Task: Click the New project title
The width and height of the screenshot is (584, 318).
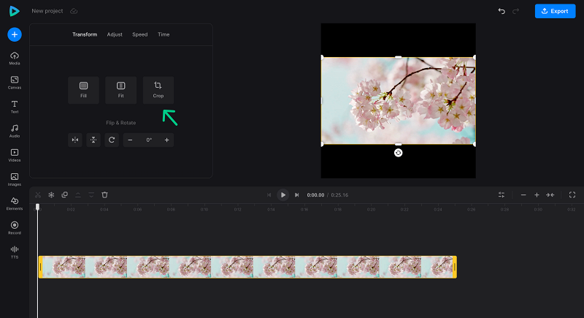Action: (x=47, y=11)
